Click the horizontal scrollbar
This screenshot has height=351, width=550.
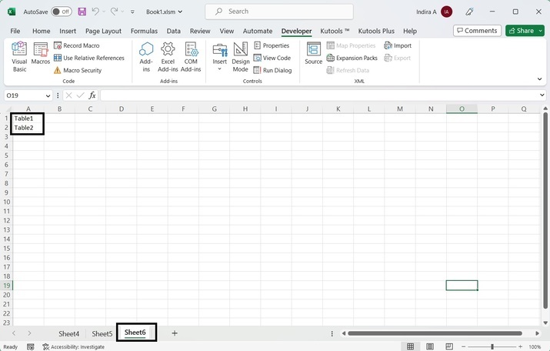[x=435, y=333]
